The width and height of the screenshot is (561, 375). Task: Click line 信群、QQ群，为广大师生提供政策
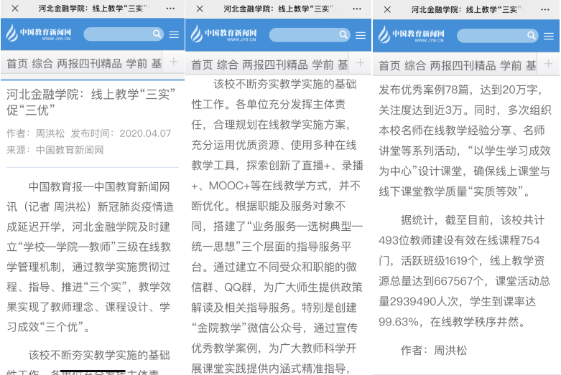click(x=277, y=287)
